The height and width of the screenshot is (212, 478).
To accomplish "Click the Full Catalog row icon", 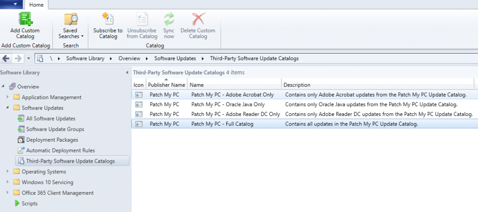I will pyautogui.click(x=139, y=124).
